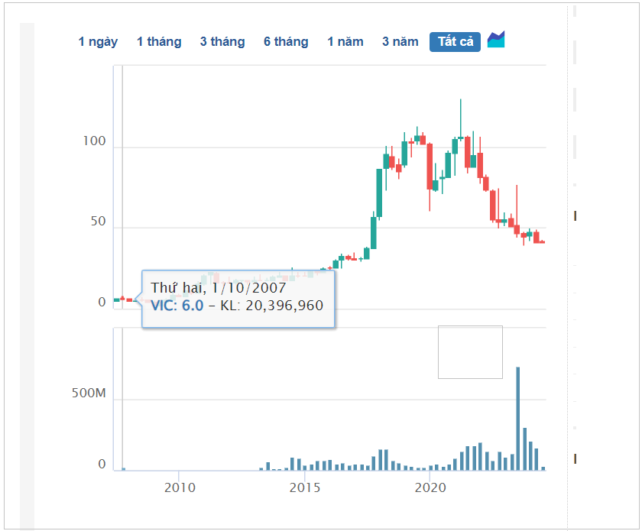Click the green candlestick with the highest wick
642x531 pixels.
tap(460, 138)
